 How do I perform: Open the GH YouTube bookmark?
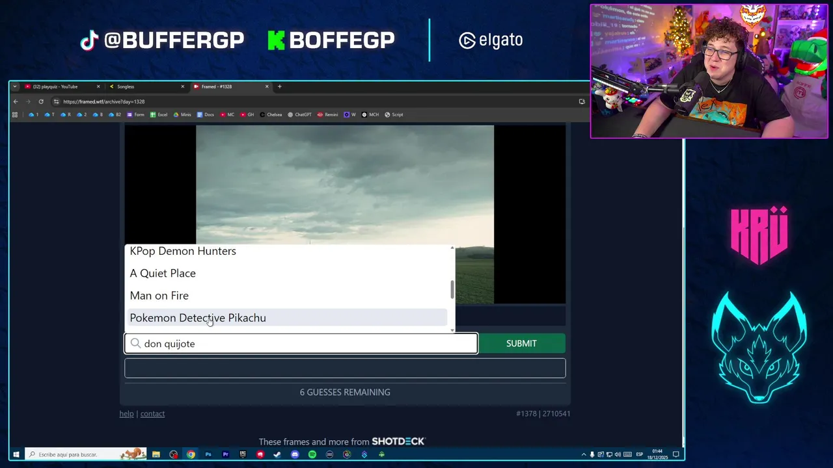(x=247, y=114)
